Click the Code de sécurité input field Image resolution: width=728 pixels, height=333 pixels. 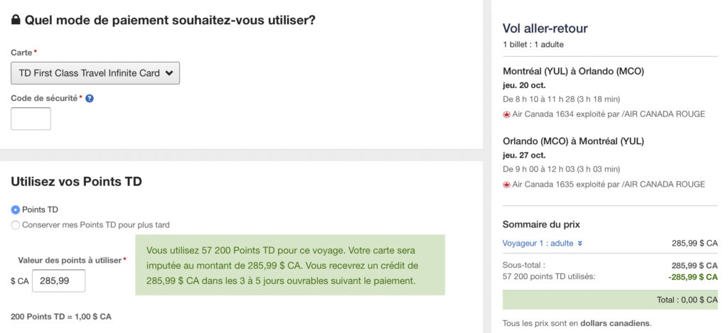pyautogui.click(x=31, y=119)
